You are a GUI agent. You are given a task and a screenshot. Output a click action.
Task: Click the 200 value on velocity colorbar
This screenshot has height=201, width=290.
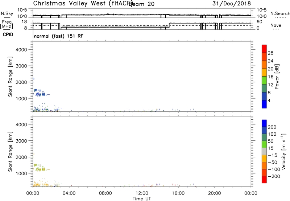coord(272,127)
